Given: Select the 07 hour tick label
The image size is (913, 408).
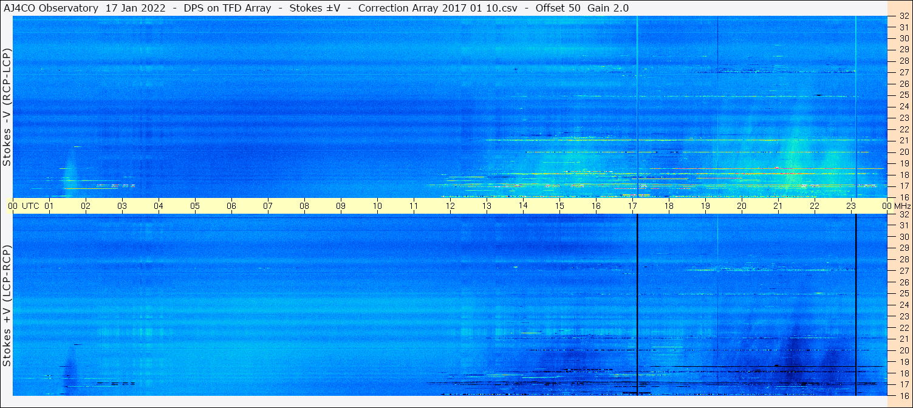Looking at the screenshot, I should tap(268, 206).
